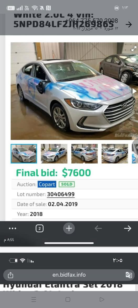Tap the en.bidfax.info address field
138x308 pixels.
(x=69, y=275)
